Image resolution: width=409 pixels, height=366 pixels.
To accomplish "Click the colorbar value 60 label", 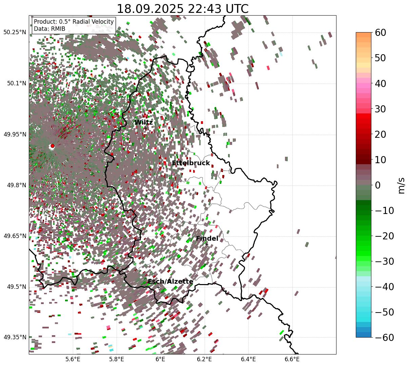I will point(380,33).
